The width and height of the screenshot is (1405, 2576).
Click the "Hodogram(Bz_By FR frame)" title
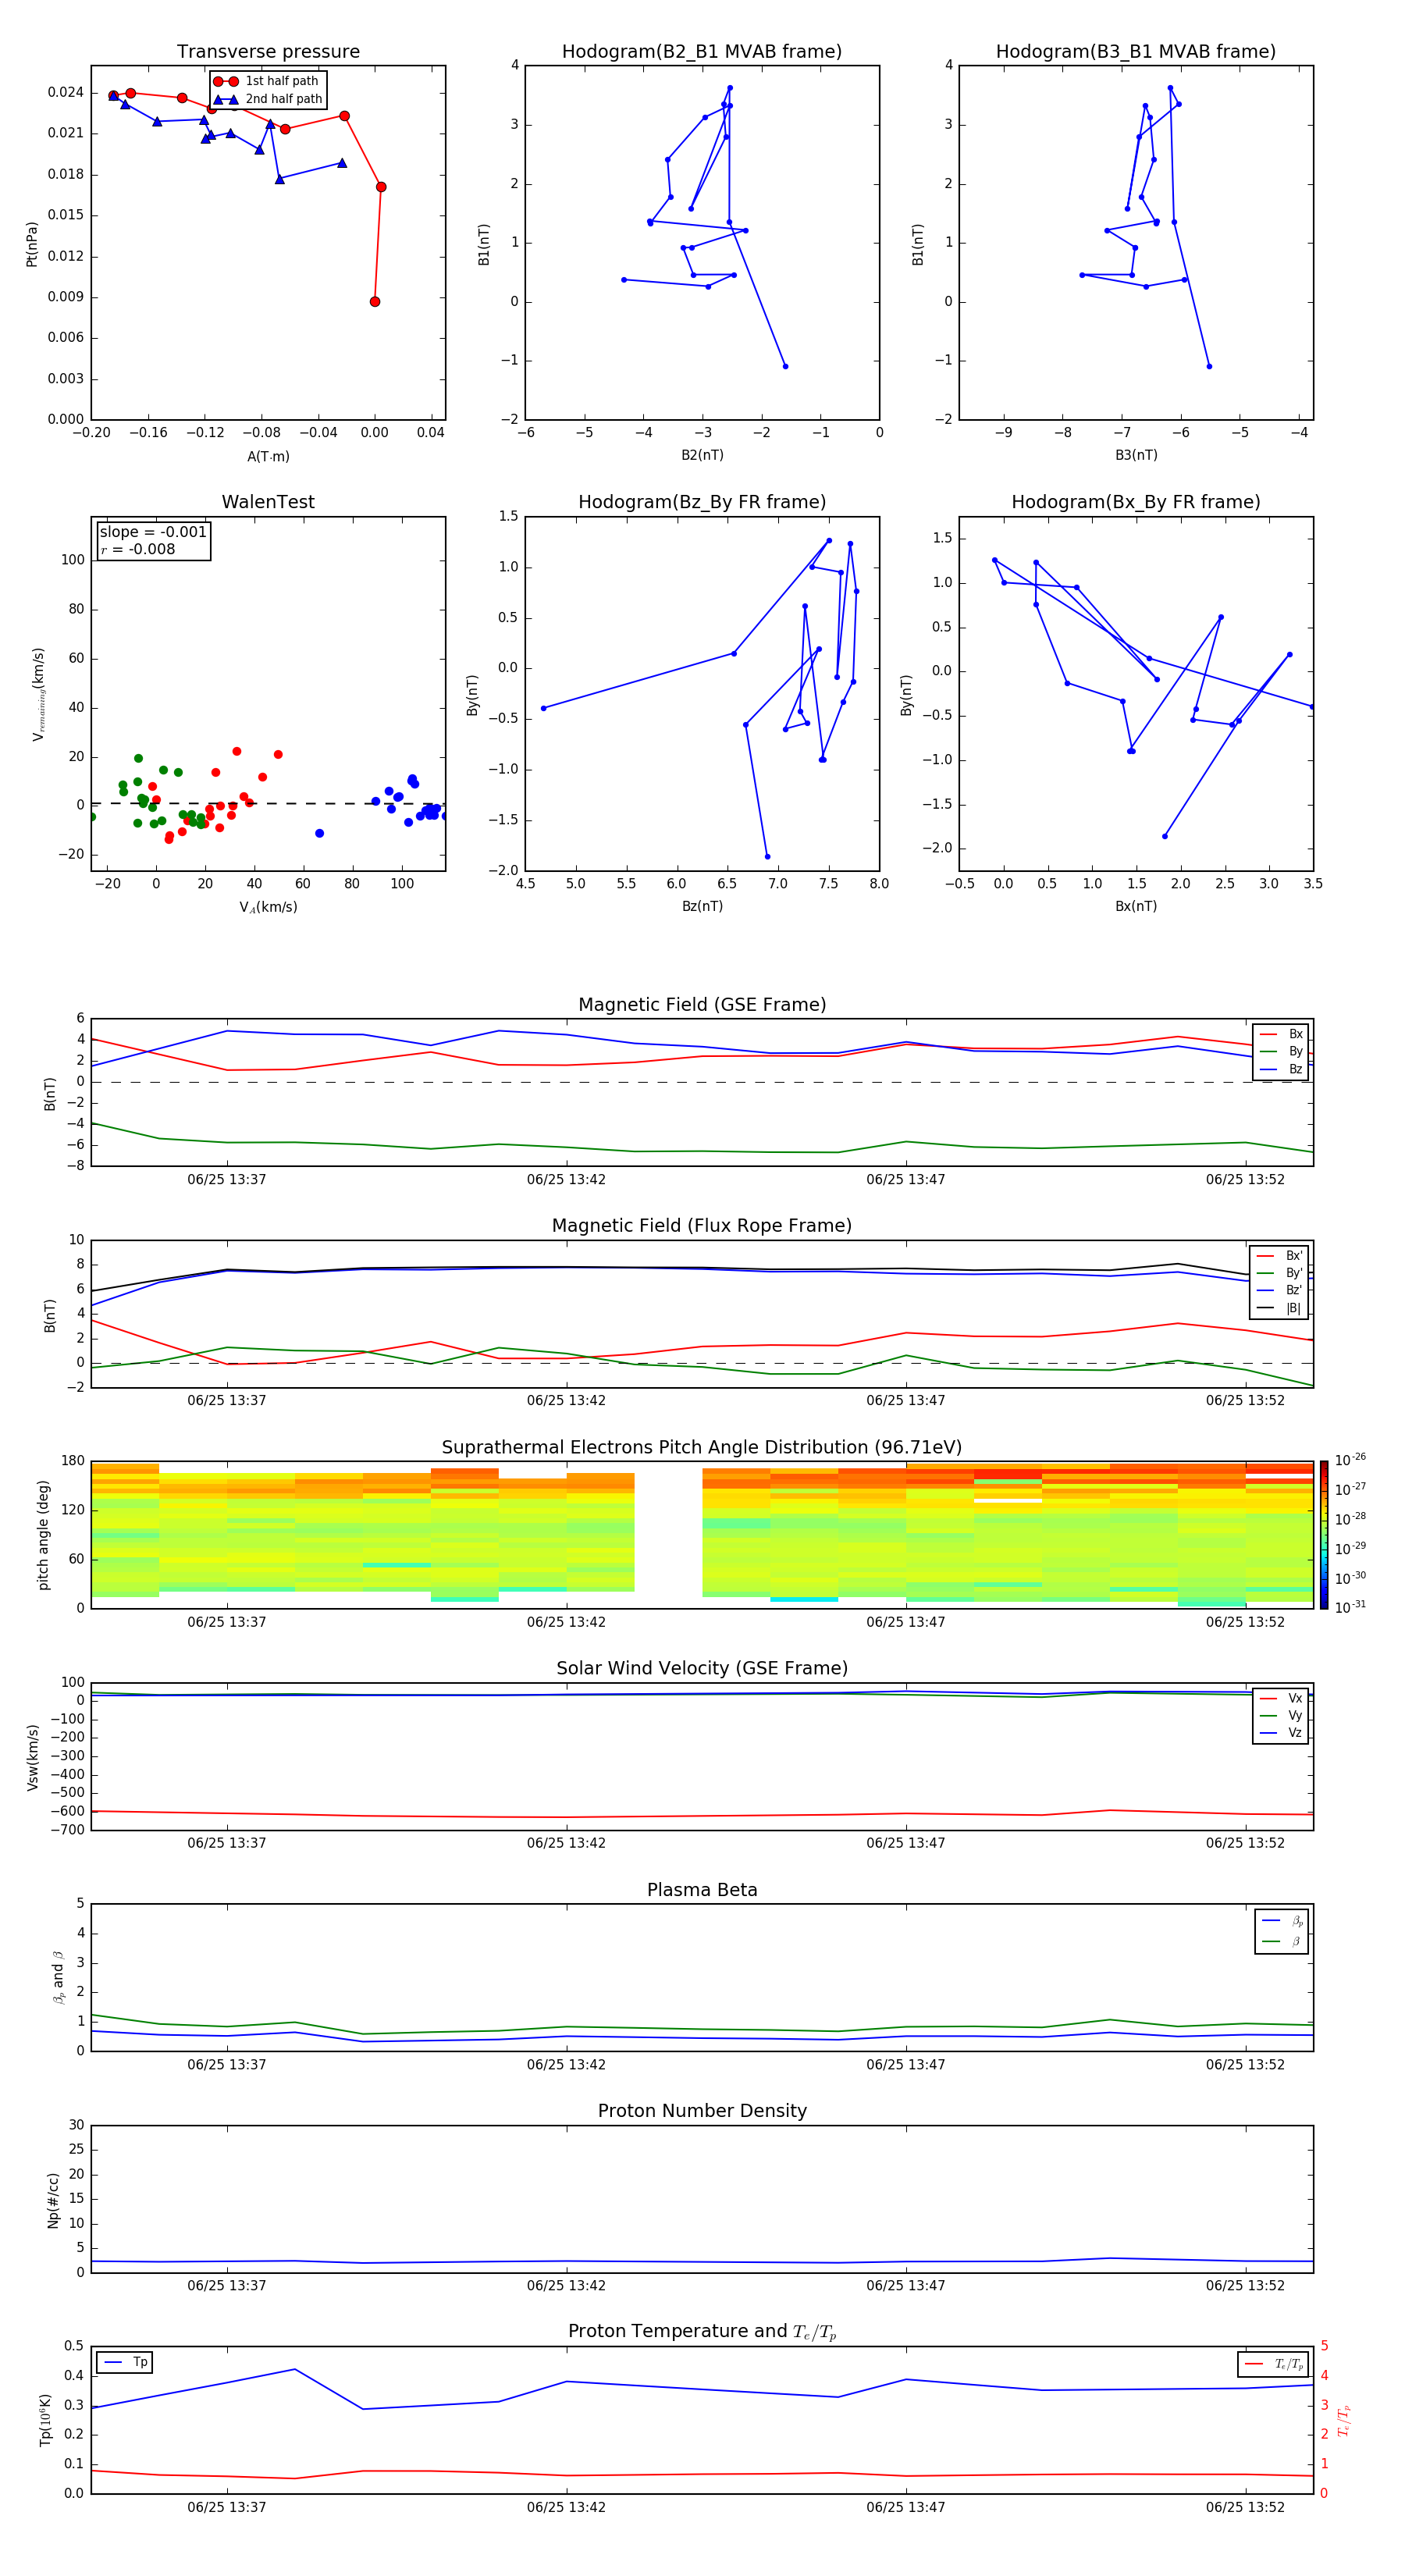click(x=702, y=502)
